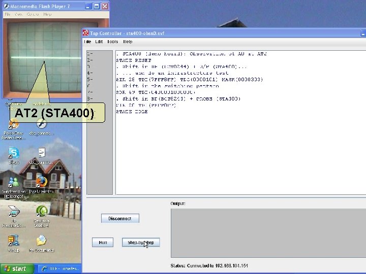Select the dbc_connect shortcut with wrench icon
The image size is (366, 274).
pyautogui.click(x=41, y=127)
